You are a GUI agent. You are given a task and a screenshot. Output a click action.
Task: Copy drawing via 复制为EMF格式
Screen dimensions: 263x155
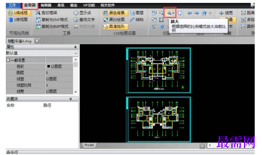(x=52, y=20)
